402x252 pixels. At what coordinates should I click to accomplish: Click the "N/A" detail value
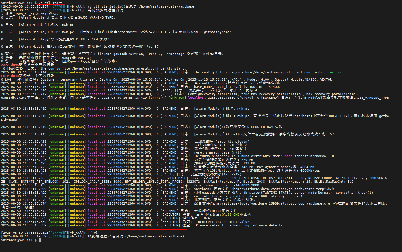coord(207,218)
